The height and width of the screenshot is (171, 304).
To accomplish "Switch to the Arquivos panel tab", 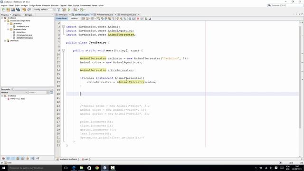I will [17, 15].
